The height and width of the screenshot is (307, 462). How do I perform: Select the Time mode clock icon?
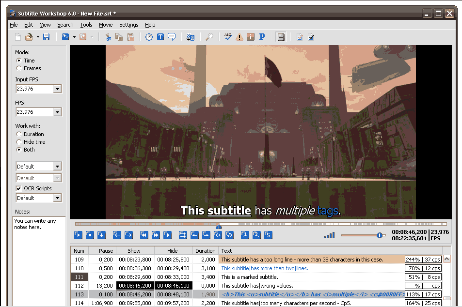click(x=148, y=37)
